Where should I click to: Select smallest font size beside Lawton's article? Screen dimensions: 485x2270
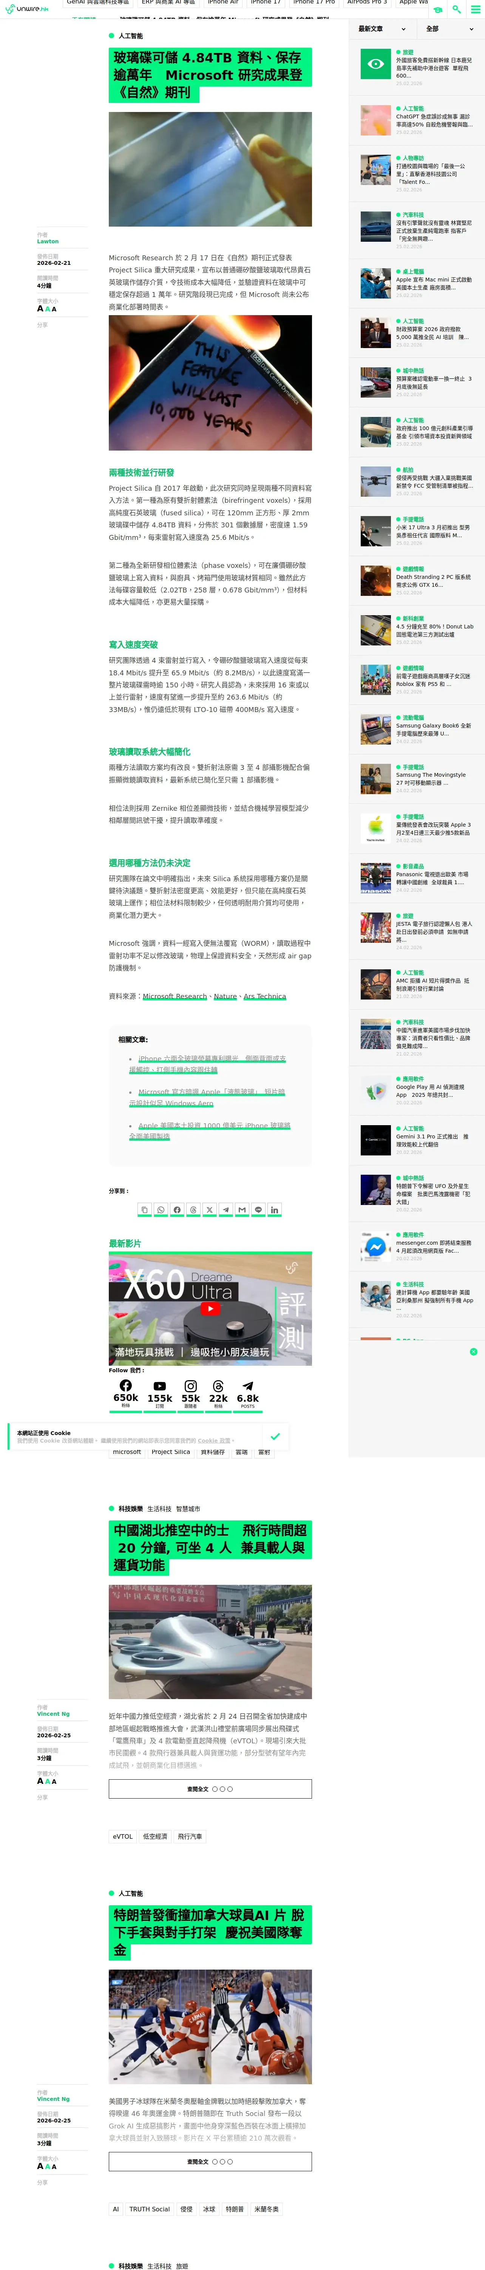point(54,309)
